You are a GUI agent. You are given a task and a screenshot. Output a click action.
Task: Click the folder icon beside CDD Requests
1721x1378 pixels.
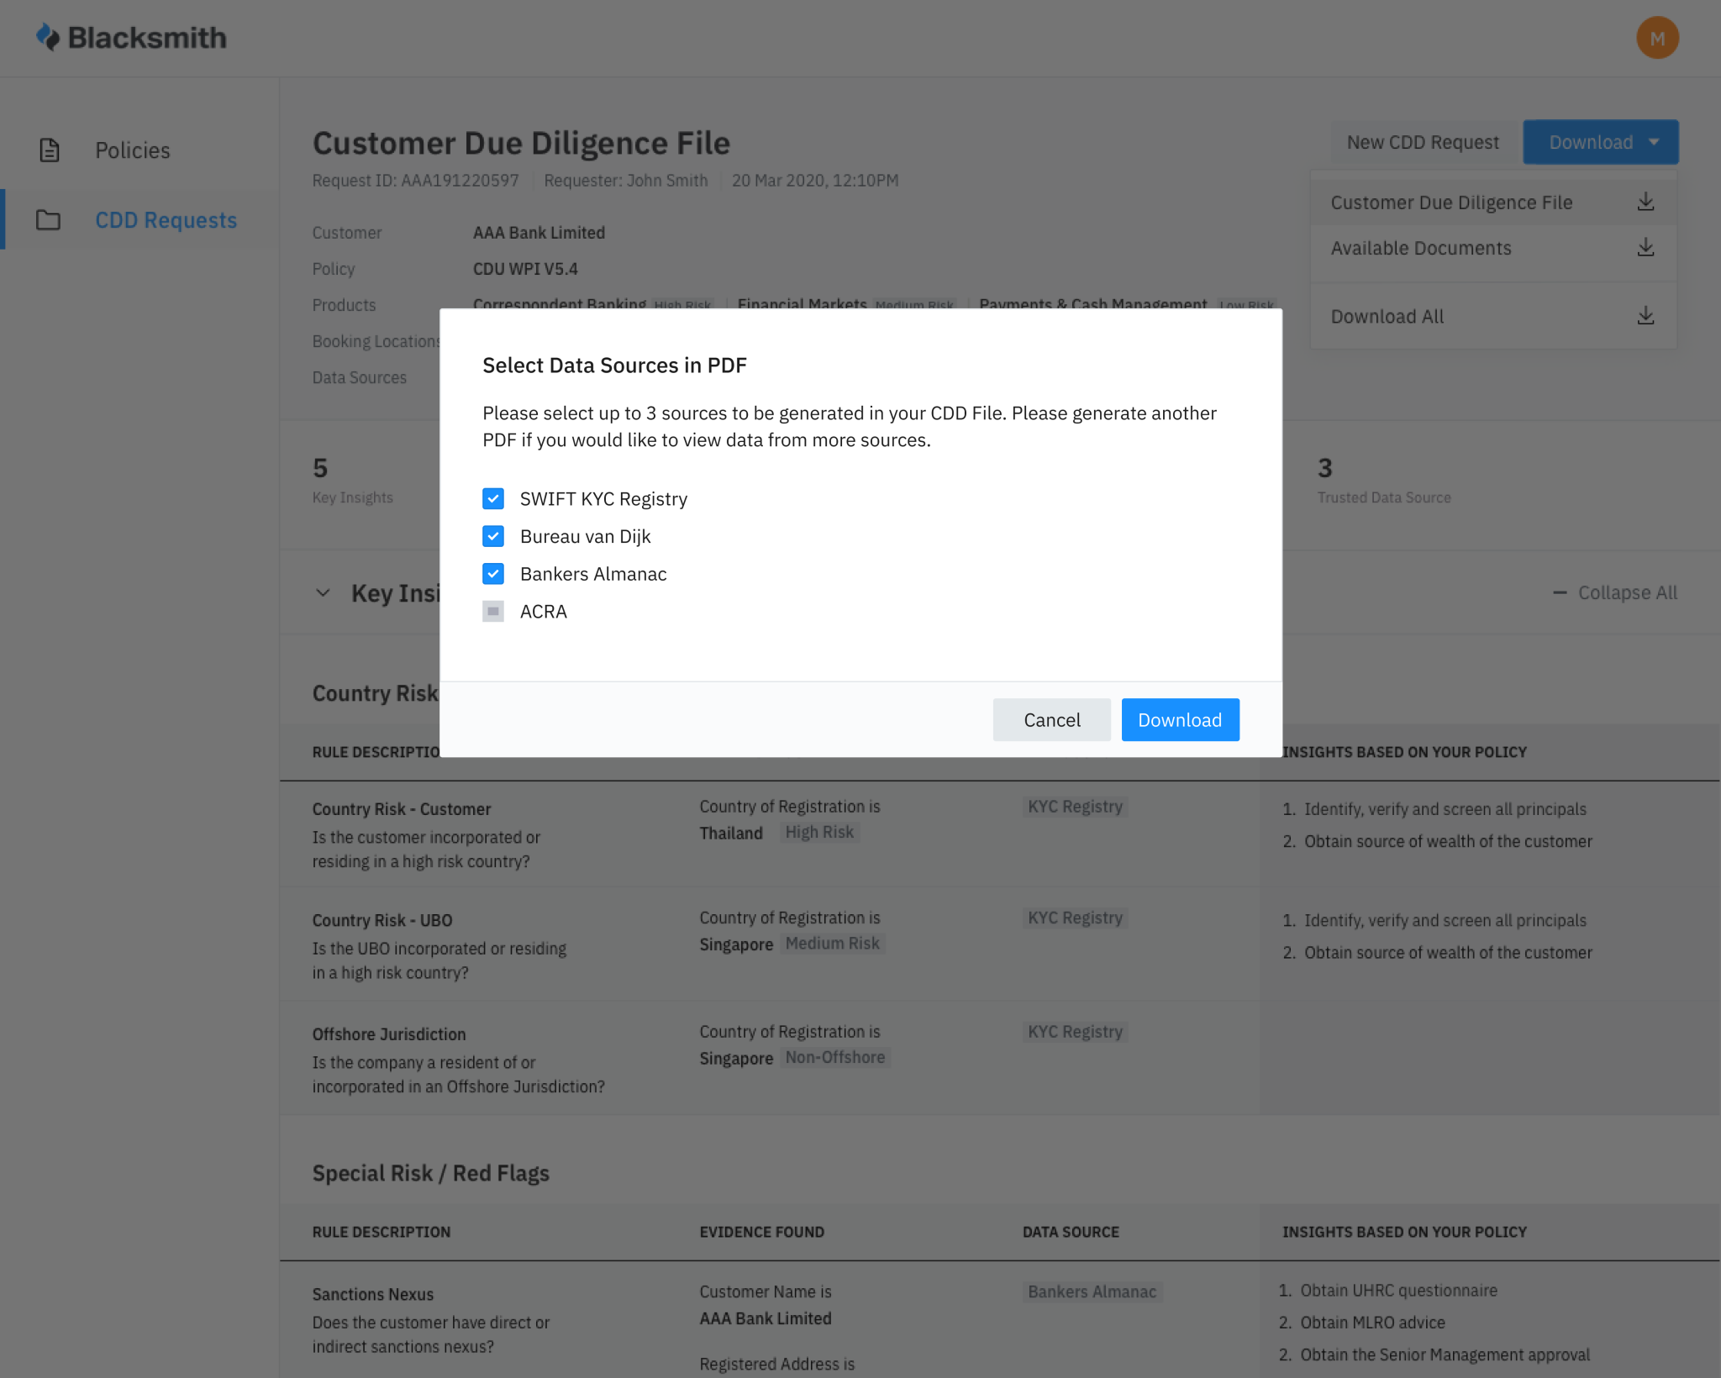(48, 220)
